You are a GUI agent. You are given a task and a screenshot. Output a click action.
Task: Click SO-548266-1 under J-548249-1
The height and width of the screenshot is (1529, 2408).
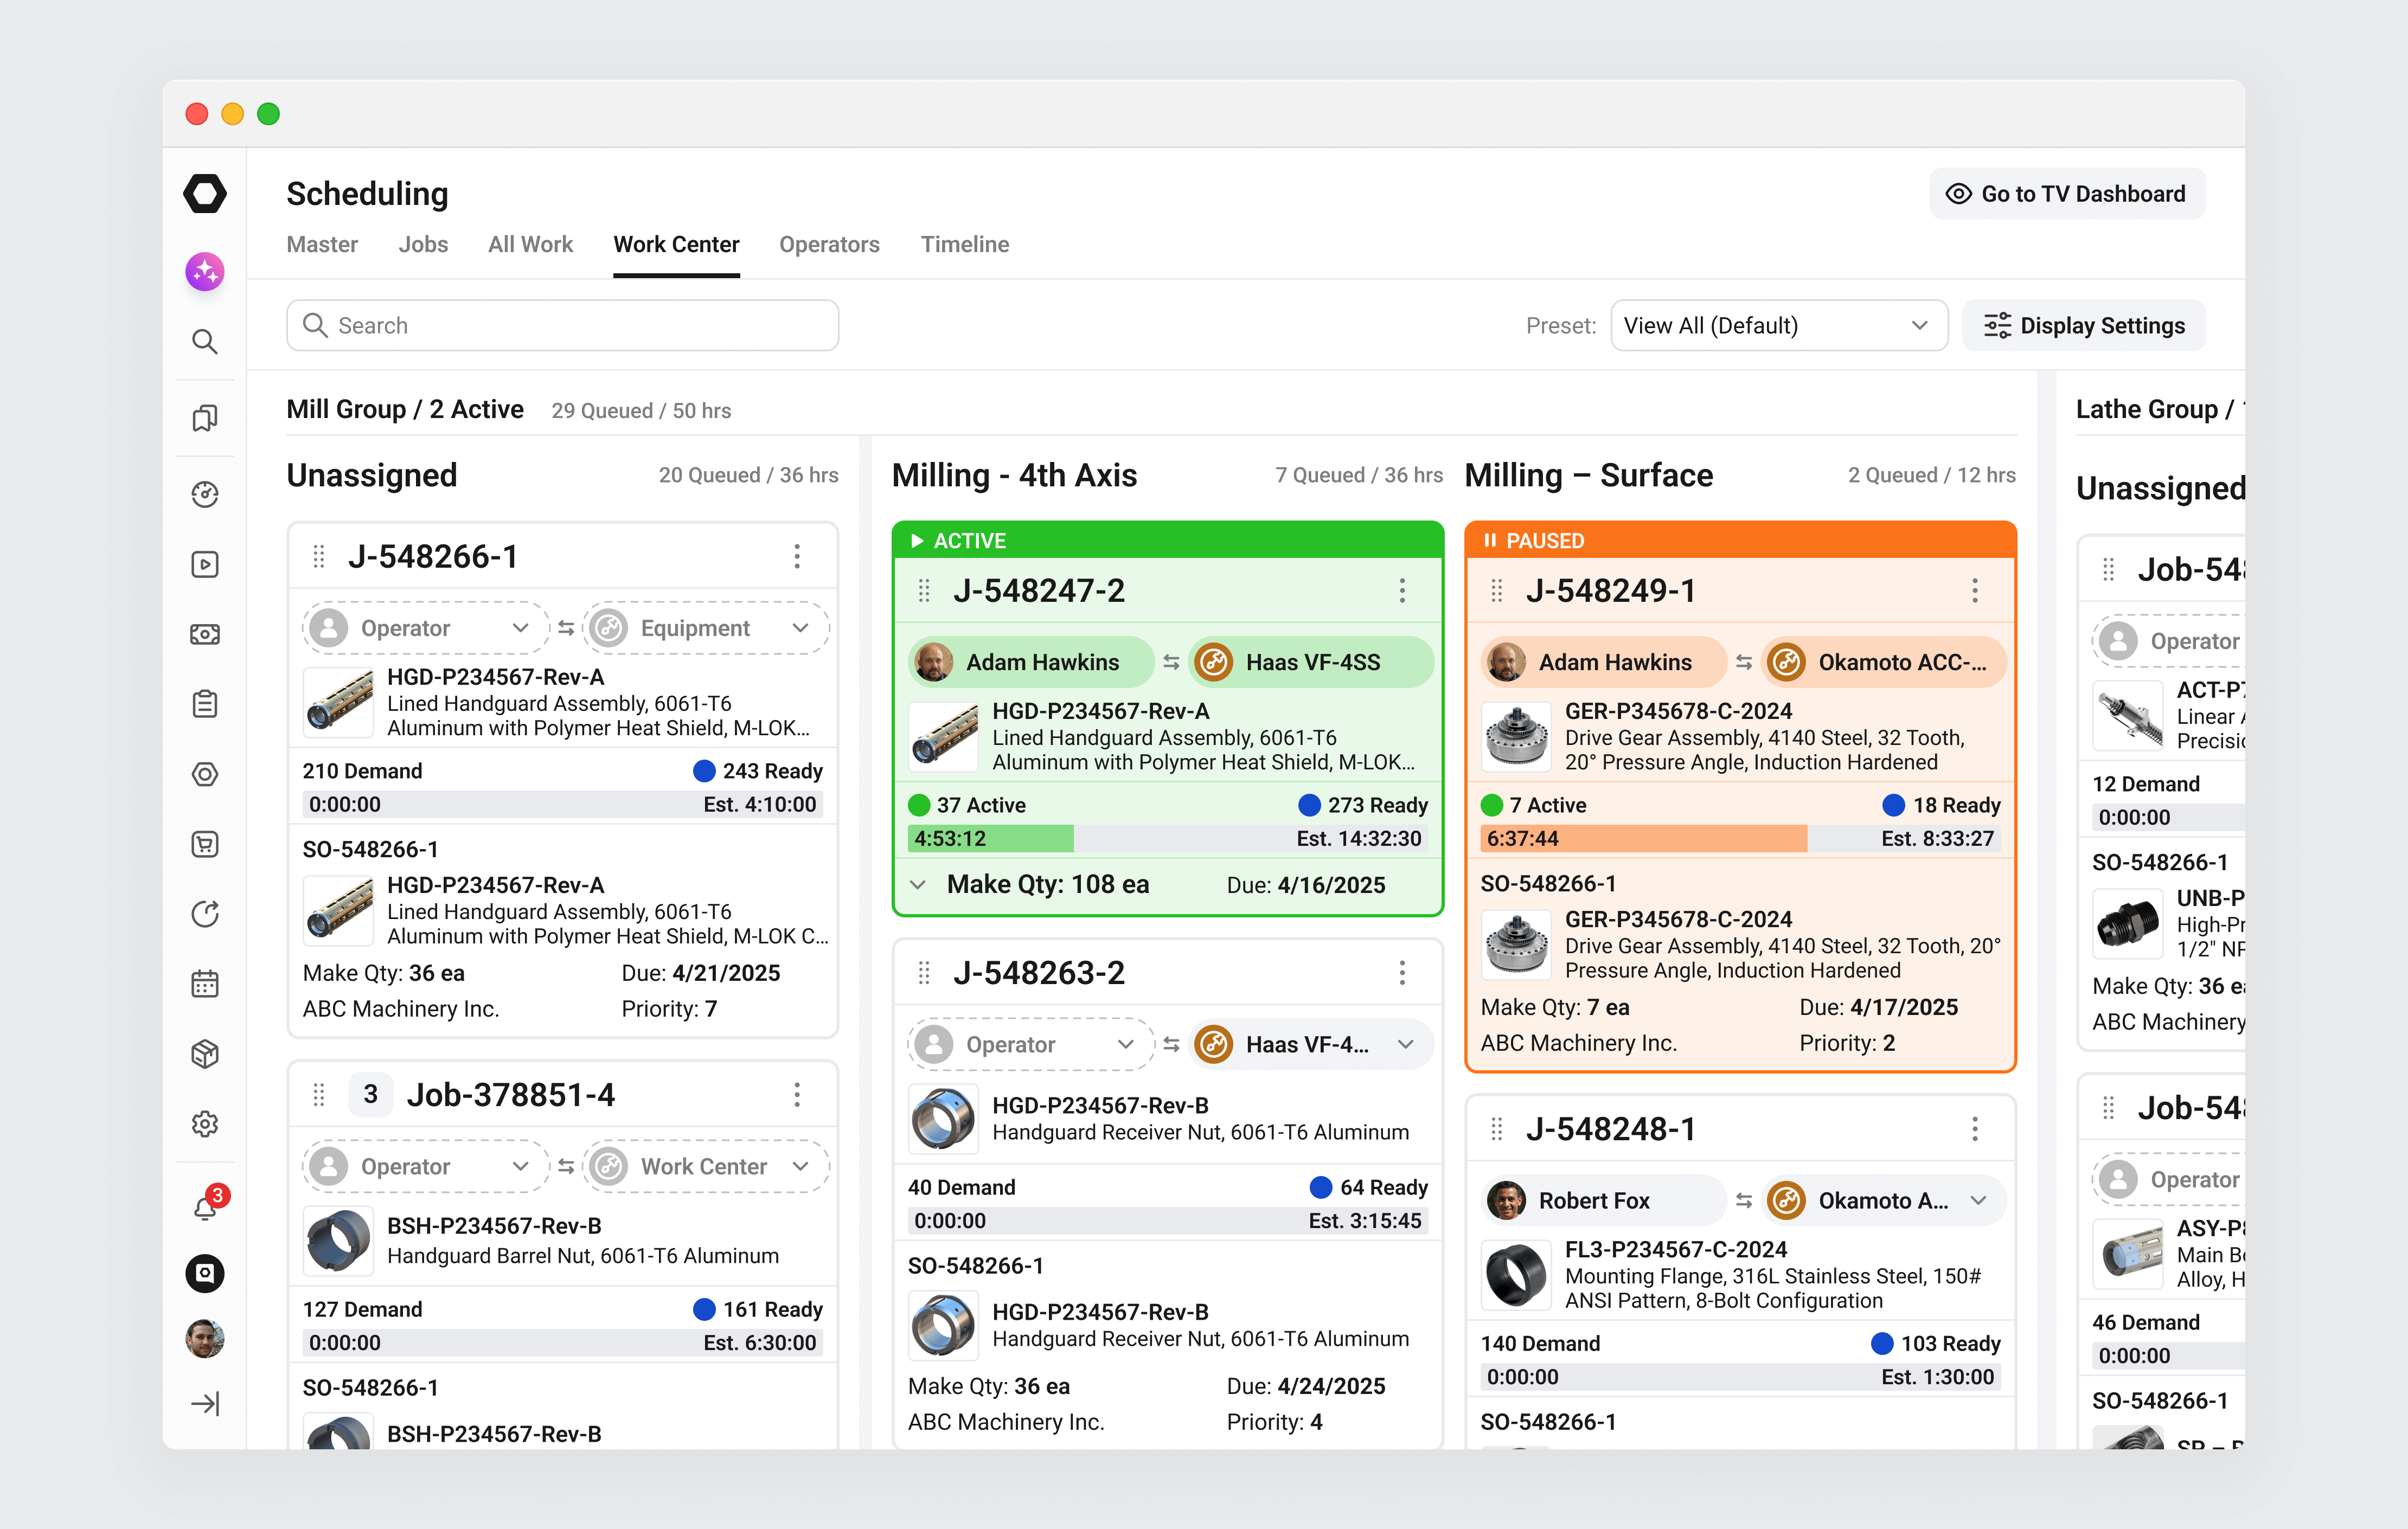1548,884
